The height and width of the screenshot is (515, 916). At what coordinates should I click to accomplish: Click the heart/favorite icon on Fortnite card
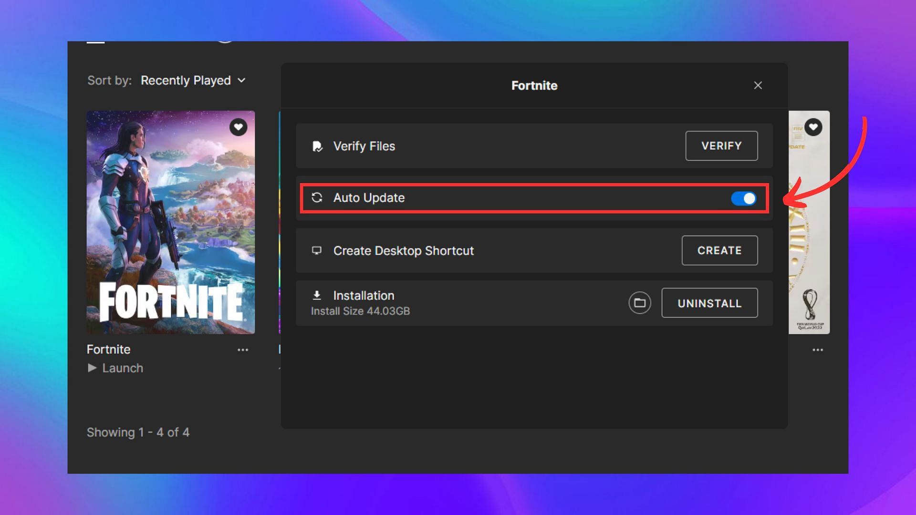pos(238,127)
